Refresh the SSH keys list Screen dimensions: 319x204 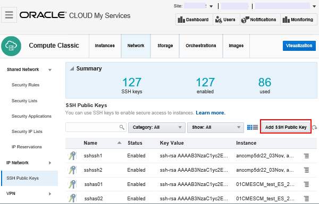click(x=315, y=128)
